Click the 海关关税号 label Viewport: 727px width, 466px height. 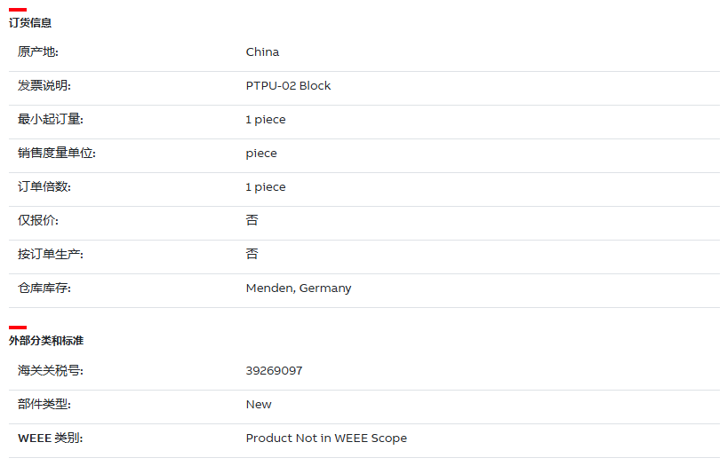pos(51,370)
